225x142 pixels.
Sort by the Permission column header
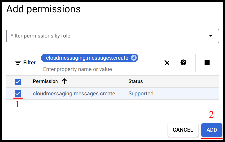point(45,81)
